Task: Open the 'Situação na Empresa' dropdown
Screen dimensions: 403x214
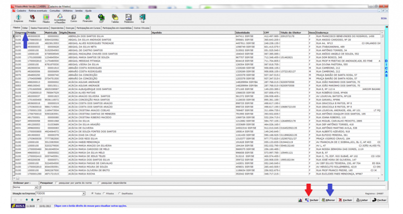Action: pyautogui.click(x=84, y=193)
